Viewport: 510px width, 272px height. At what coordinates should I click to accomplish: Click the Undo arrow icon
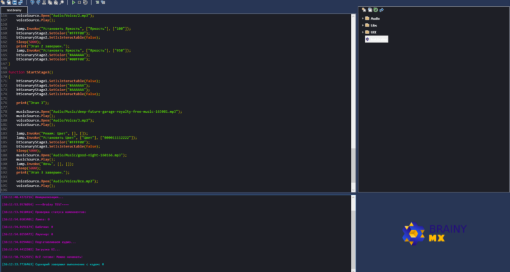pyautogui.click(x=32, y=2)
